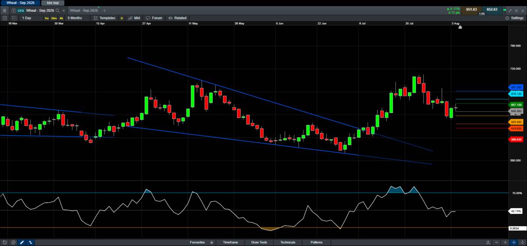Switch to the Wheat - Sep 2026 top tab
This screenshot has width=527, height=246.
(x=20, y=3)
